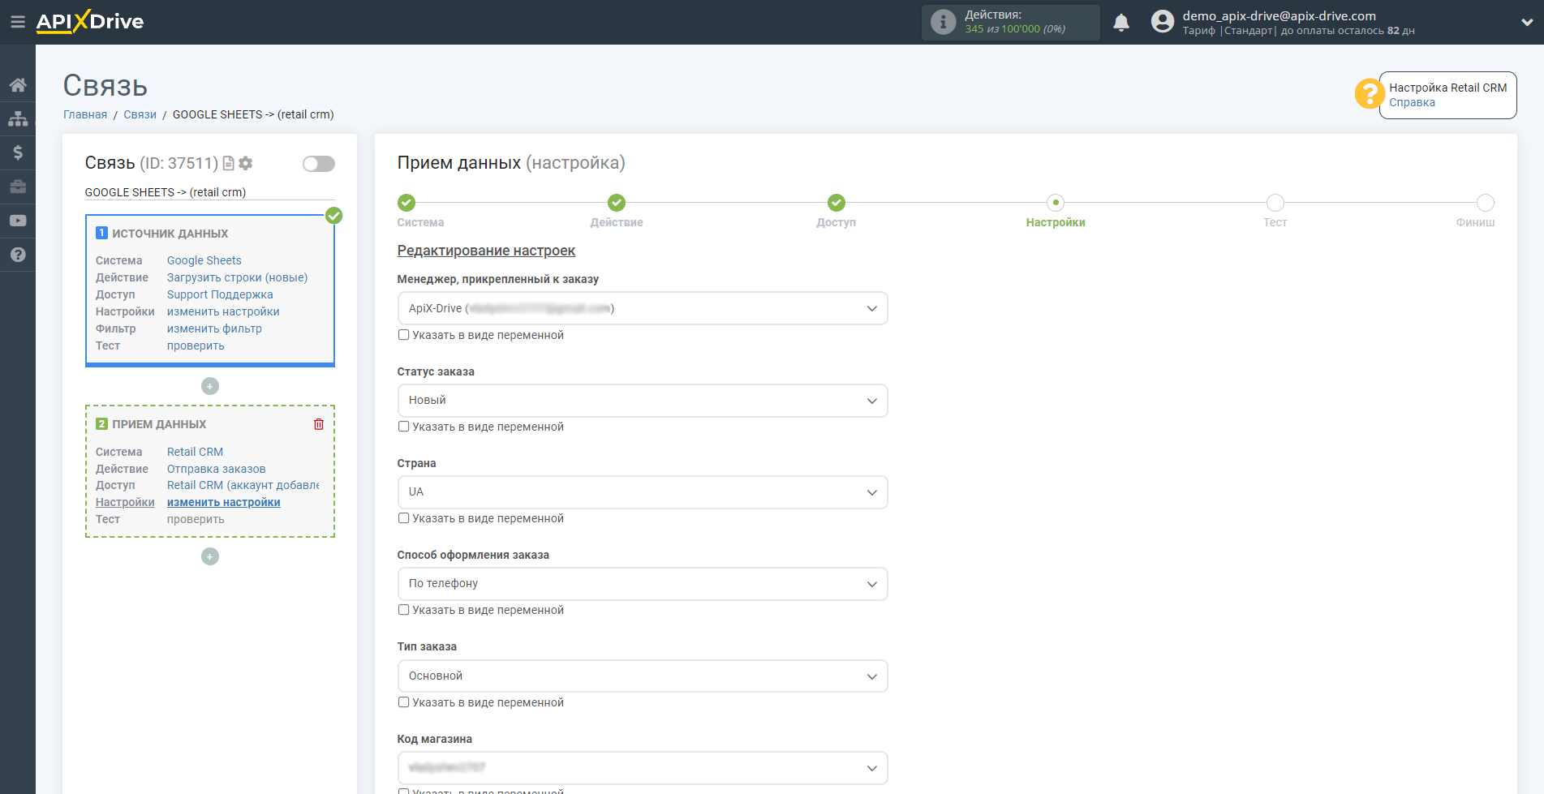Image resolution: width=1544 pixels, height=794 pixels.
Task: Go to the Система step
Action: coord(406,203)
